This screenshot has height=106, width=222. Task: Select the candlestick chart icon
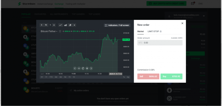70,25
